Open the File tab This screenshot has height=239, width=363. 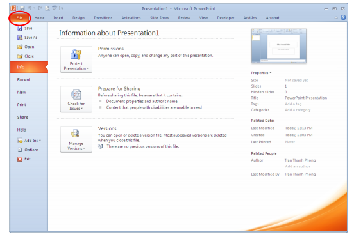tap(19, 18)
